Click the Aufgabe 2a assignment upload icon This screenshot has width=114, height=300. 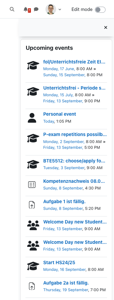point(32,286)
